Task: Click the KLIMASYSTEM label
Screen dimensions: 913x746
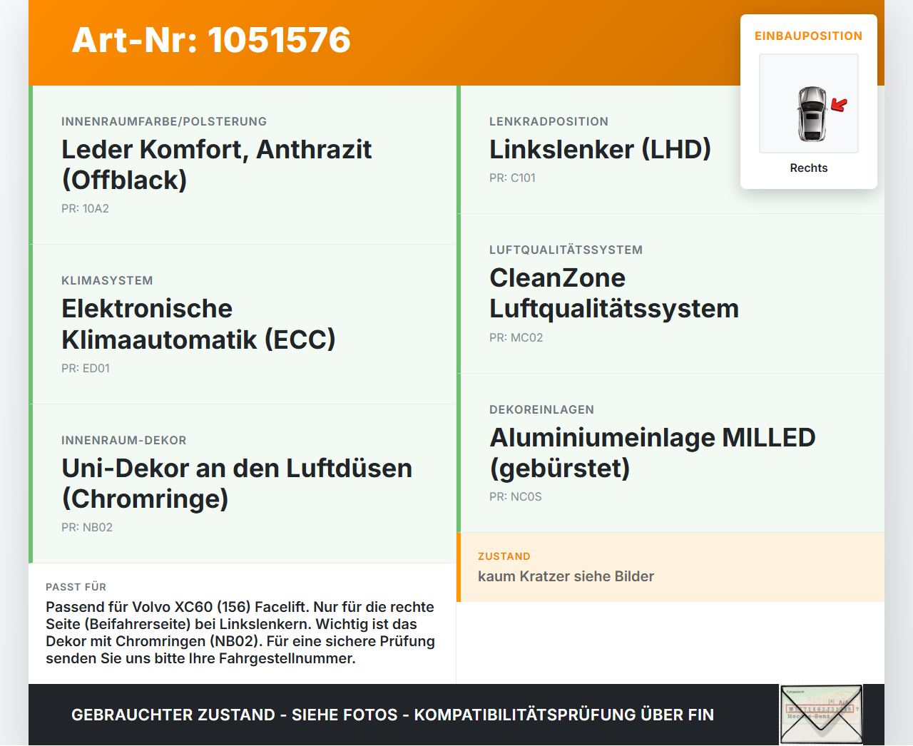Action: pos(107,280)
